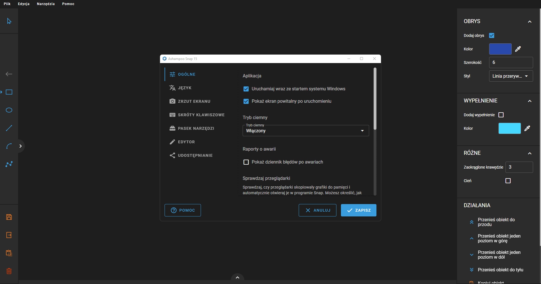Click the Zapisz button
541x284 pixels.
pos(359,210)
